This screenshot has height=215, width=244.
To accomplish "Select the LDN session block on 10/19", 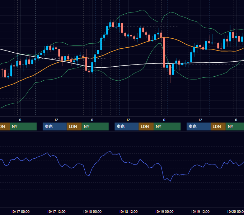I will pos(218,126).
